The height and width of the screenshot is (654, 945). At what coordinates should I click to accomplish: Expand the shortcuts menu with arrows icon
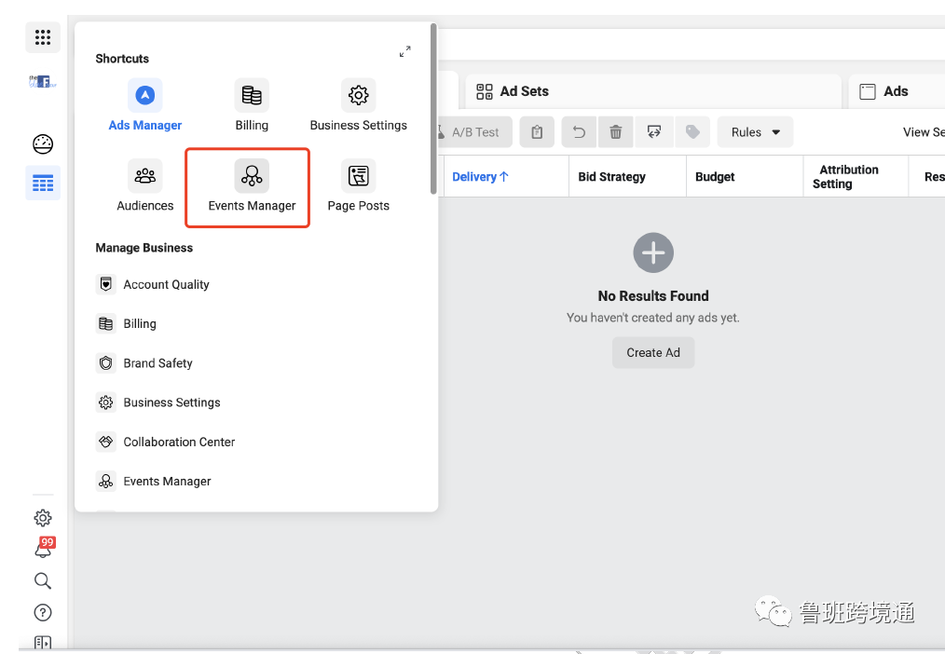click(x=405, y=52)
